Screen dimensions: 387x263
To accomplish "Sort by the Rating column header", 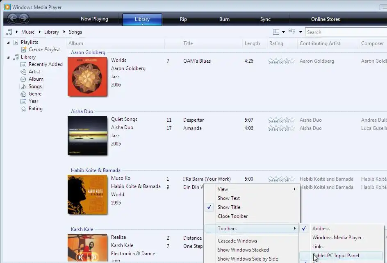I will (282, 43).
